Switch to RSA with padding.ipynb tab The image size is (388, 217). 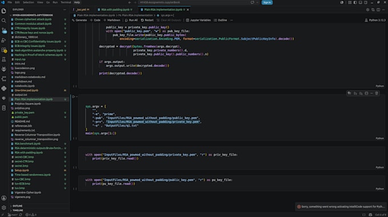click(115, 10)
